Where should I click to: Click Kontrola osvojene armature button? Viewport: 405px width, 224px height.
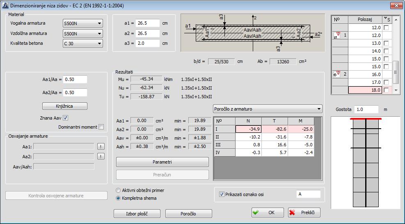tap(56, 196)
